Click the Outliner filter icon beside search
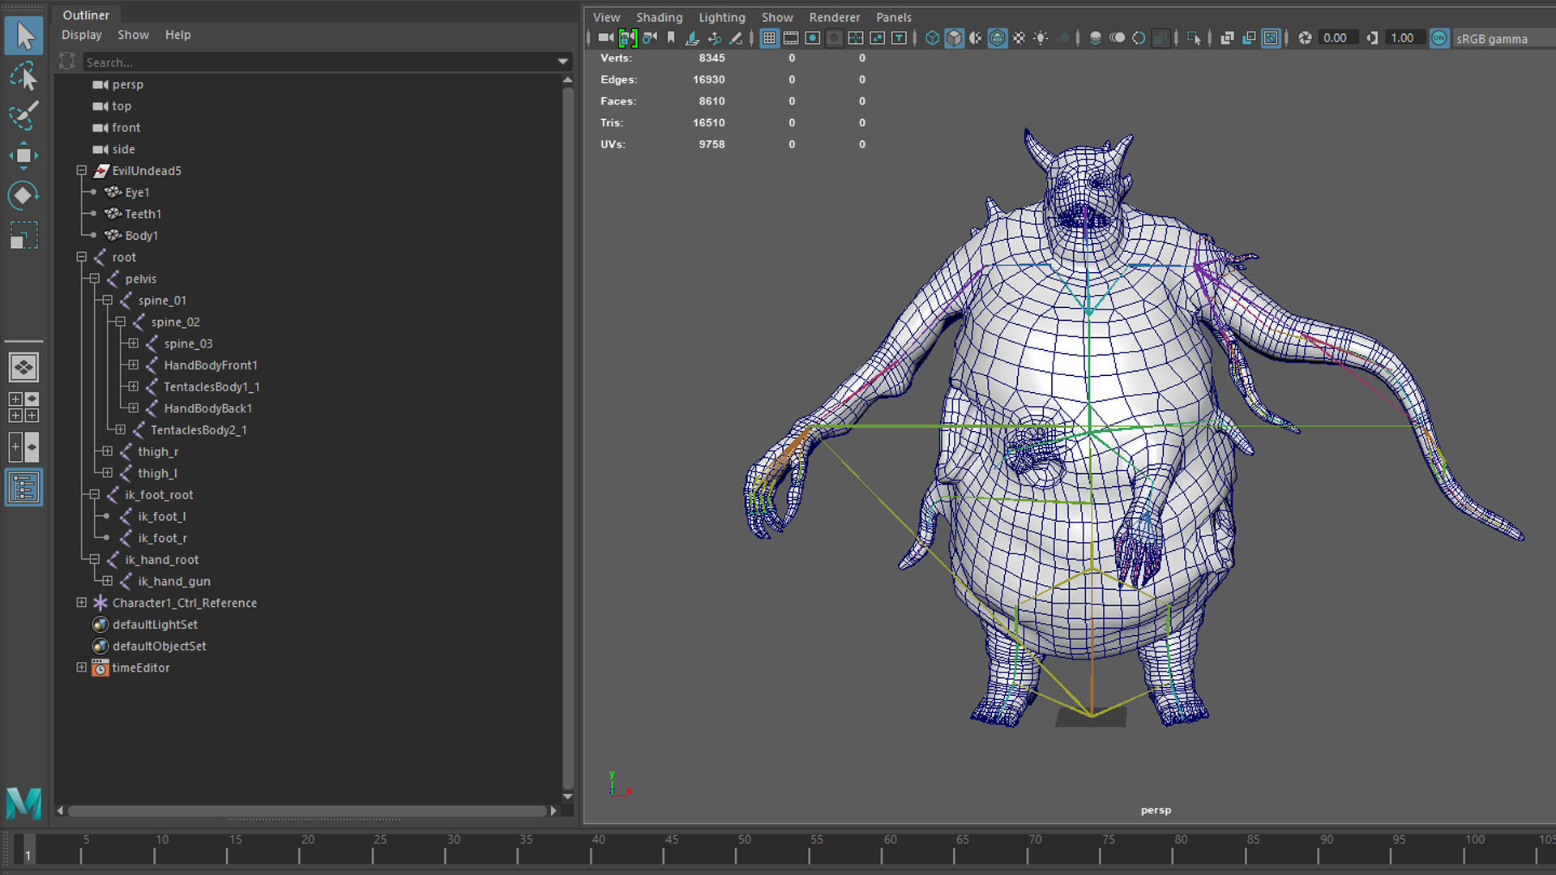 (x=67, y=62)
